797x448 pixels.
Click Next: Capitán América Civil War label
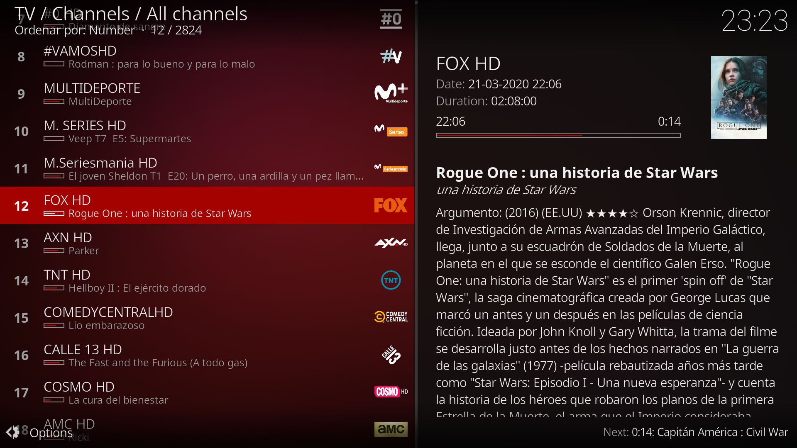[695, 432]
